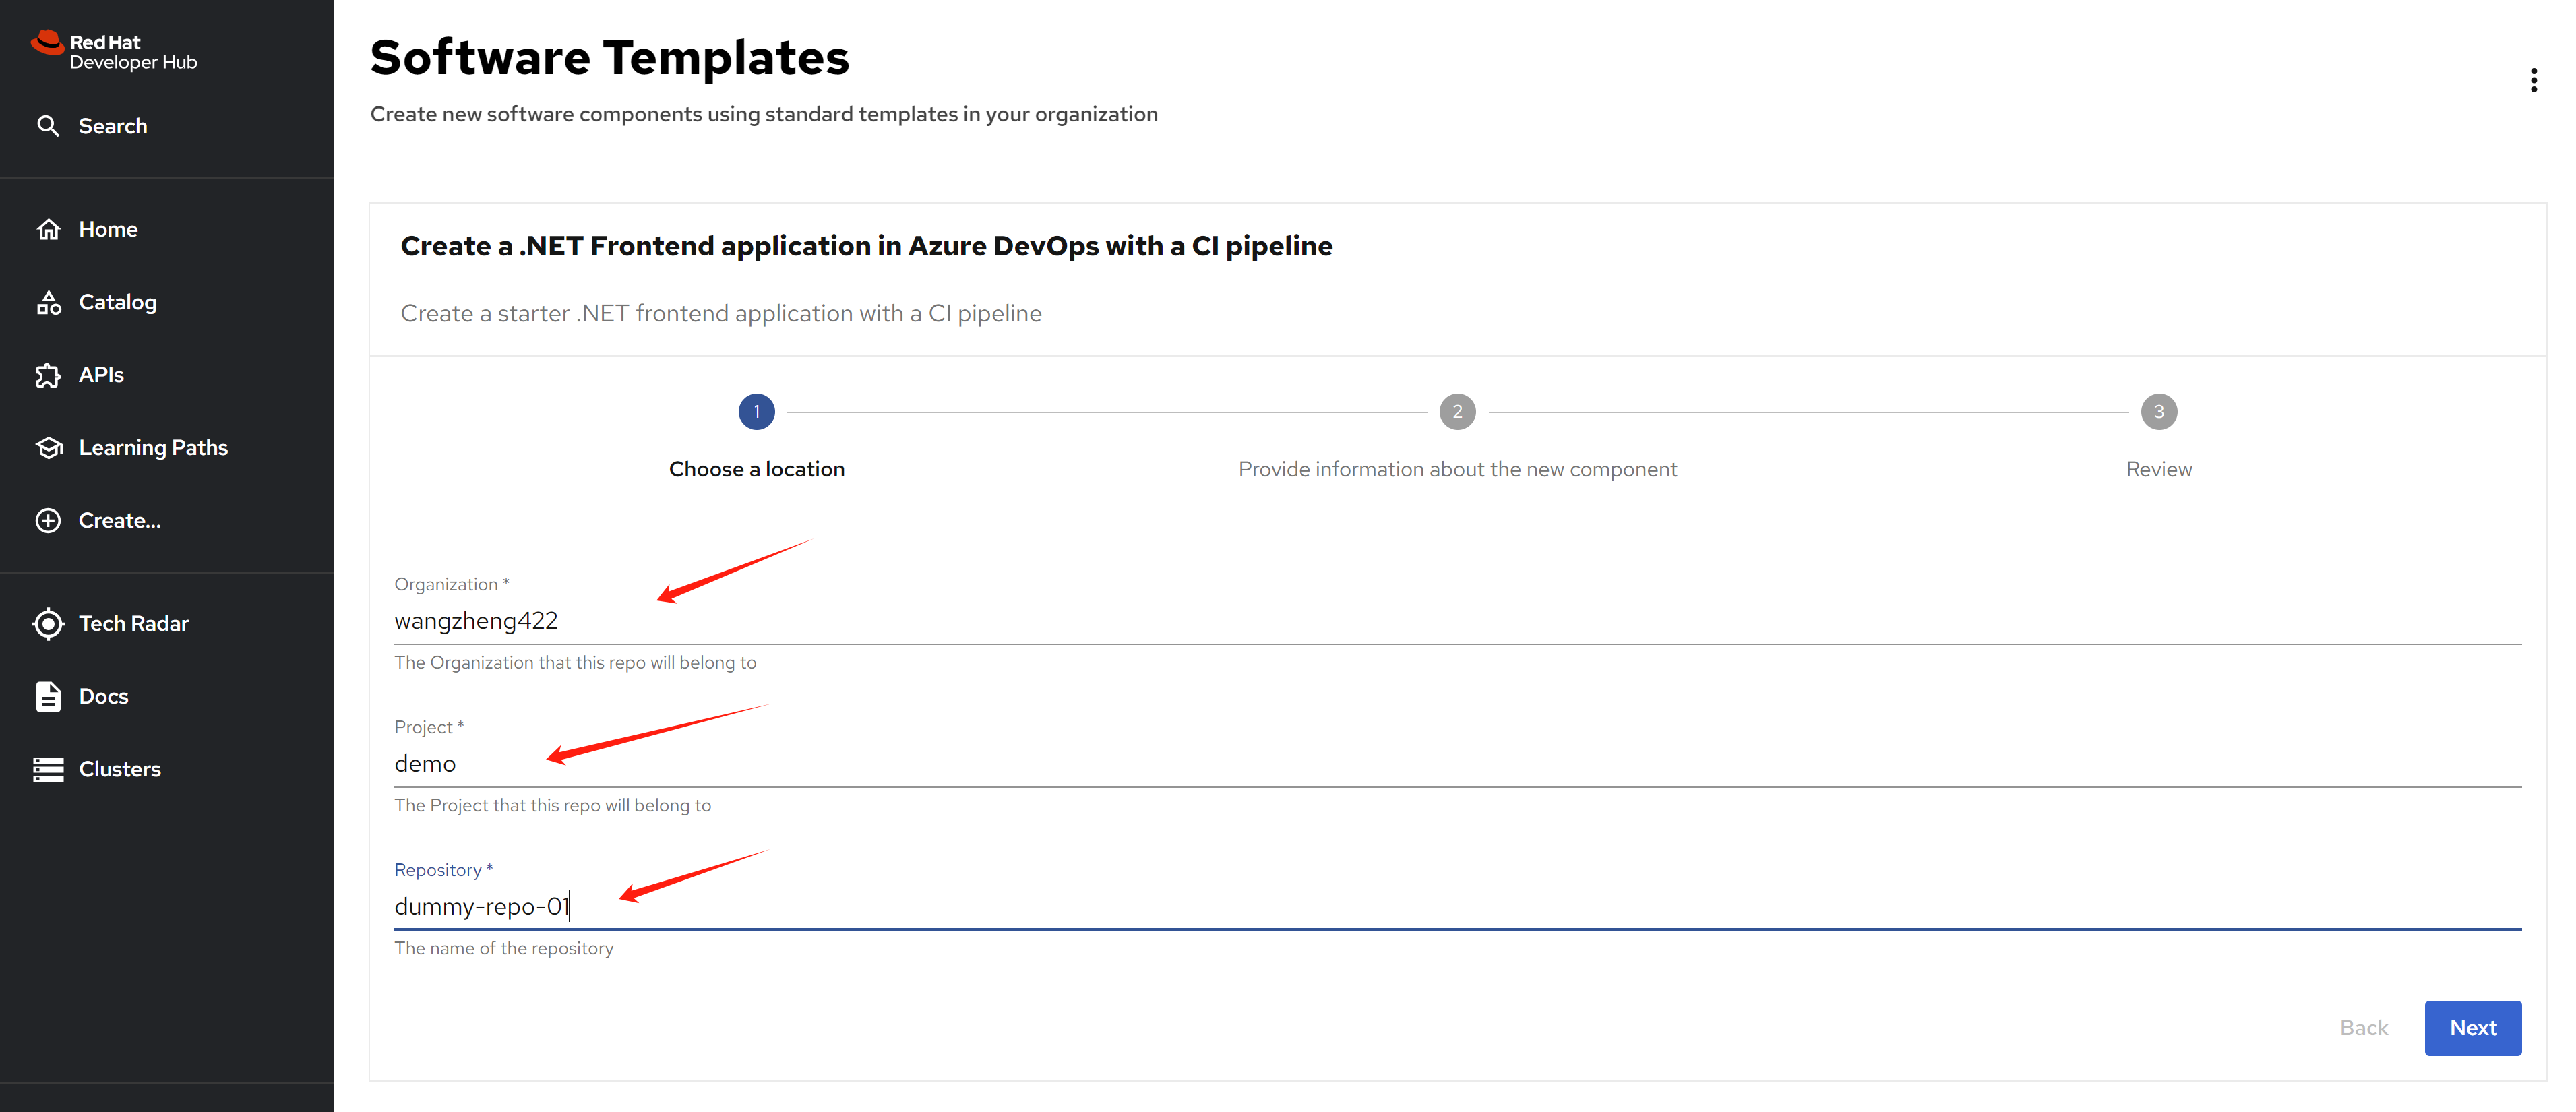Click the Clusters storage icon
2576x1112 pixels.
click(x=48, y=770)
